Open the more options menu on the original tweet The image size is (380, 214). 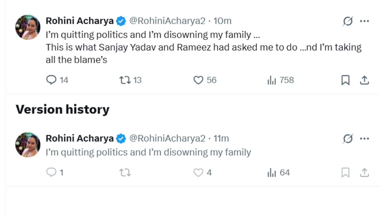[364, 138]
